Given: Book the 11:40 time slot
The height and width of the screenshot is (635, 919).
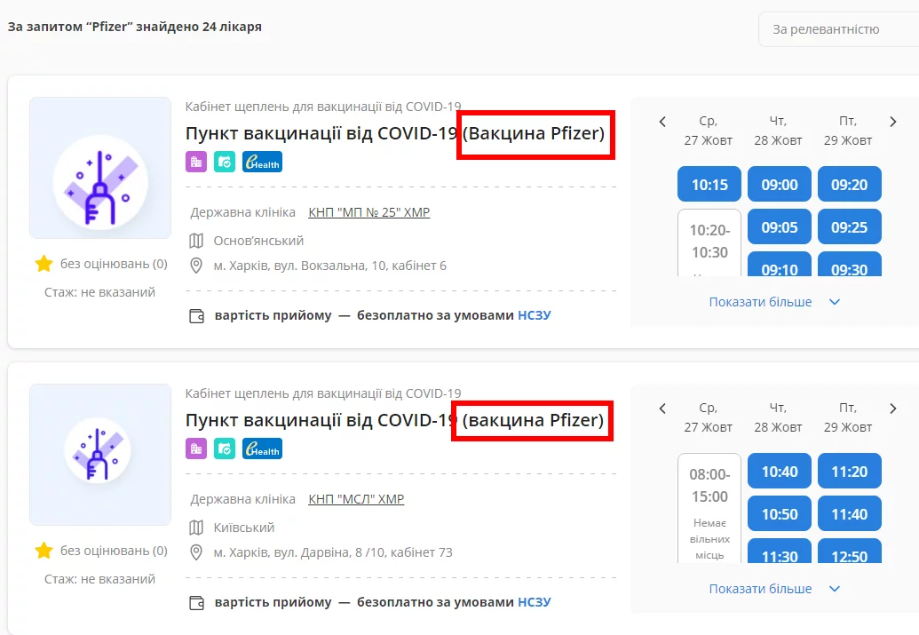Looking at the screenshot, I should point(849,513).
